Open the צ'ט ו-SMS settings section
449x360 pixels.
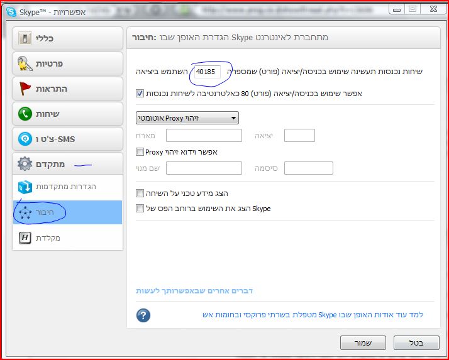coord(67,139)
